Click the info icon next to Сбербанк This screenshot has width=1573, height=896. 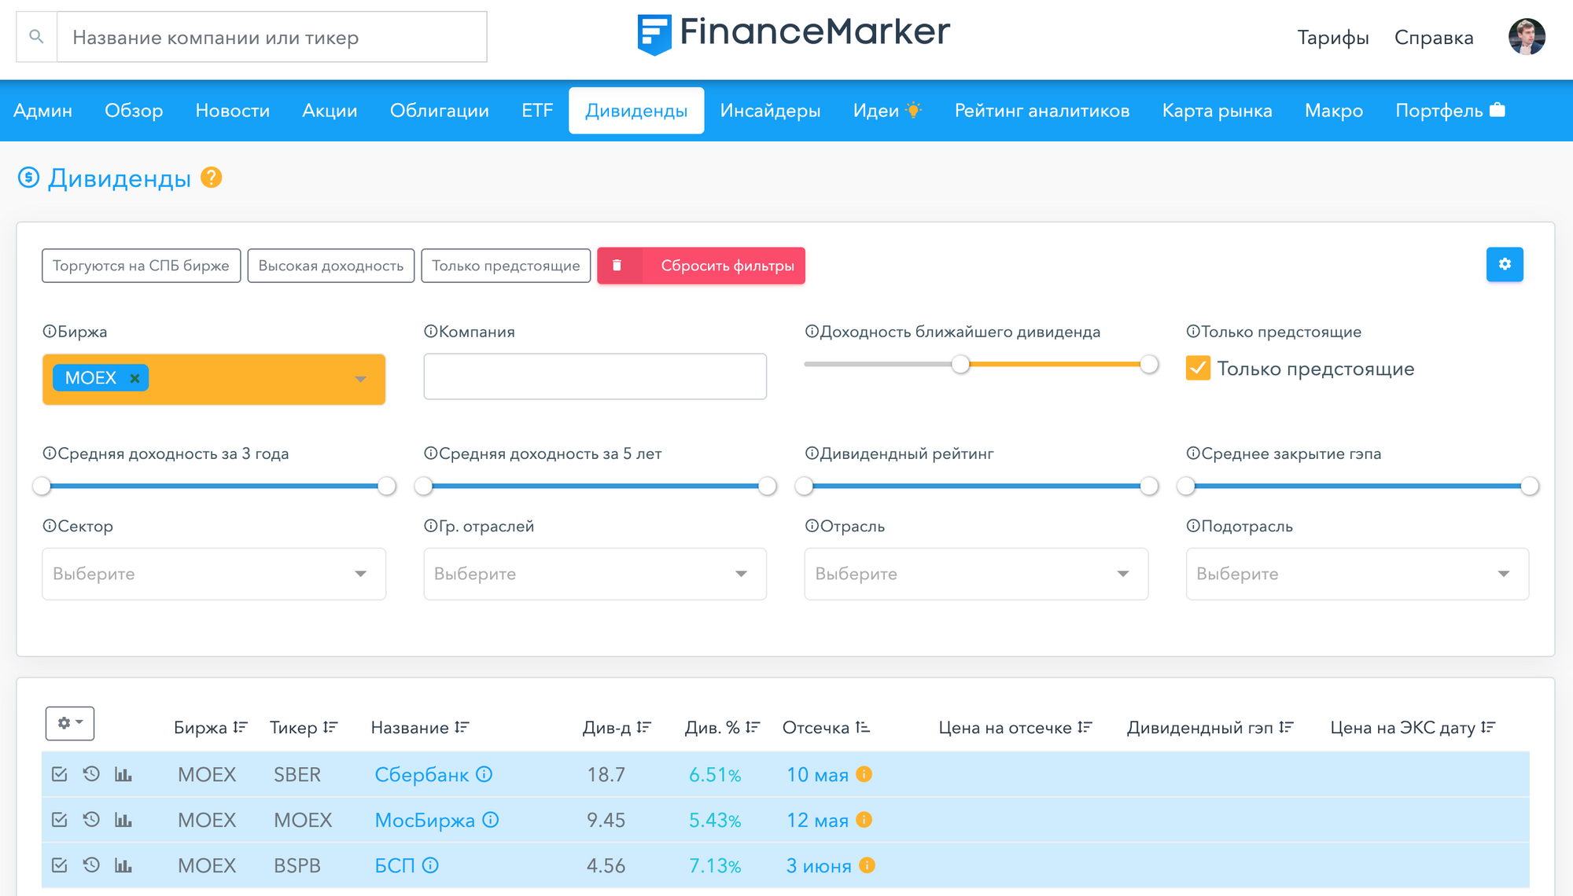click(484, 774)
